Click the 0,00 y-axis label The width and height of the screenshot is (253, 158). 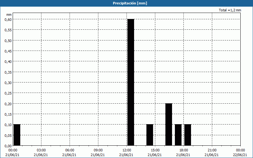(x=8, y=146)
